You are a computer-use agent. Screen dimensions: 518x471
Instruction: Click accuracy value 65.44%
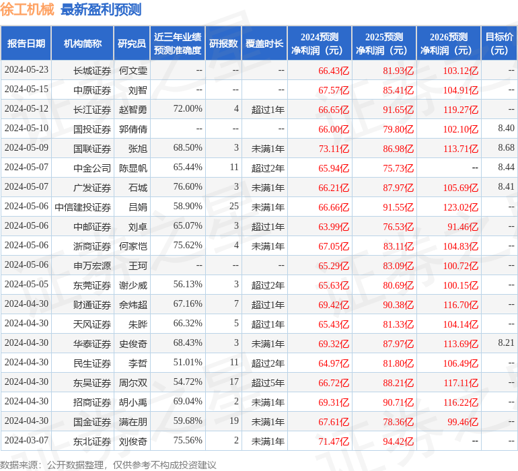tap(188, 168)
